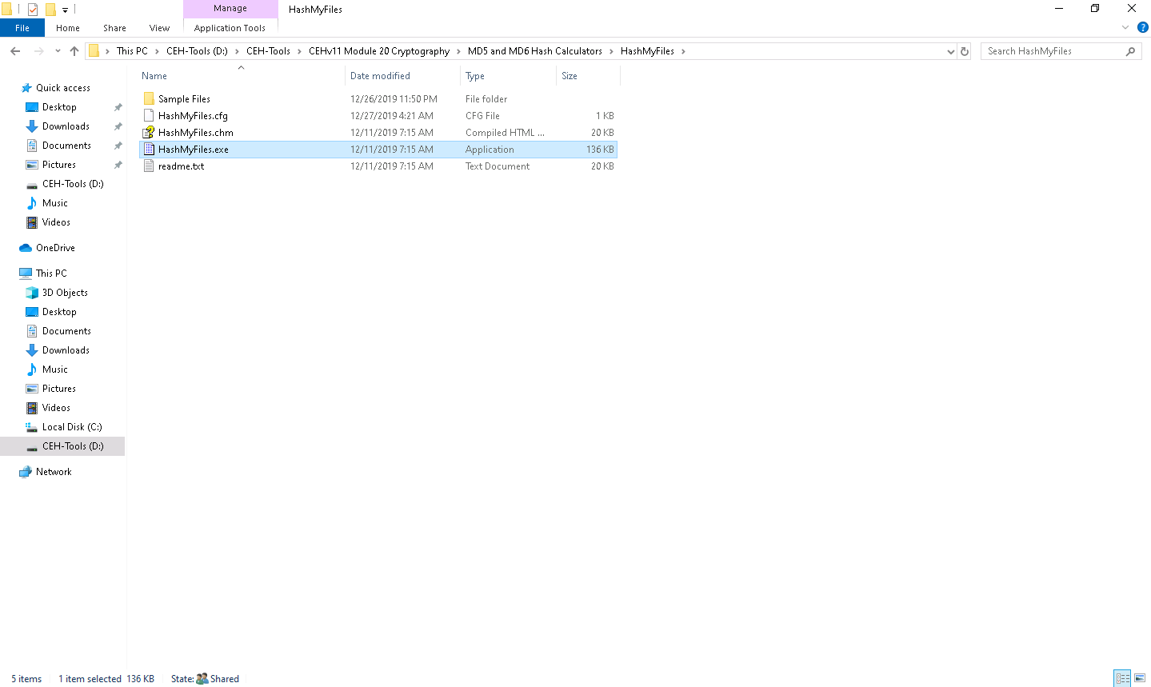This screenshot has height=687, width=1151.
Task: Click the CEH-Tools (D:) breadcrumb path segment
Action: 197,51
